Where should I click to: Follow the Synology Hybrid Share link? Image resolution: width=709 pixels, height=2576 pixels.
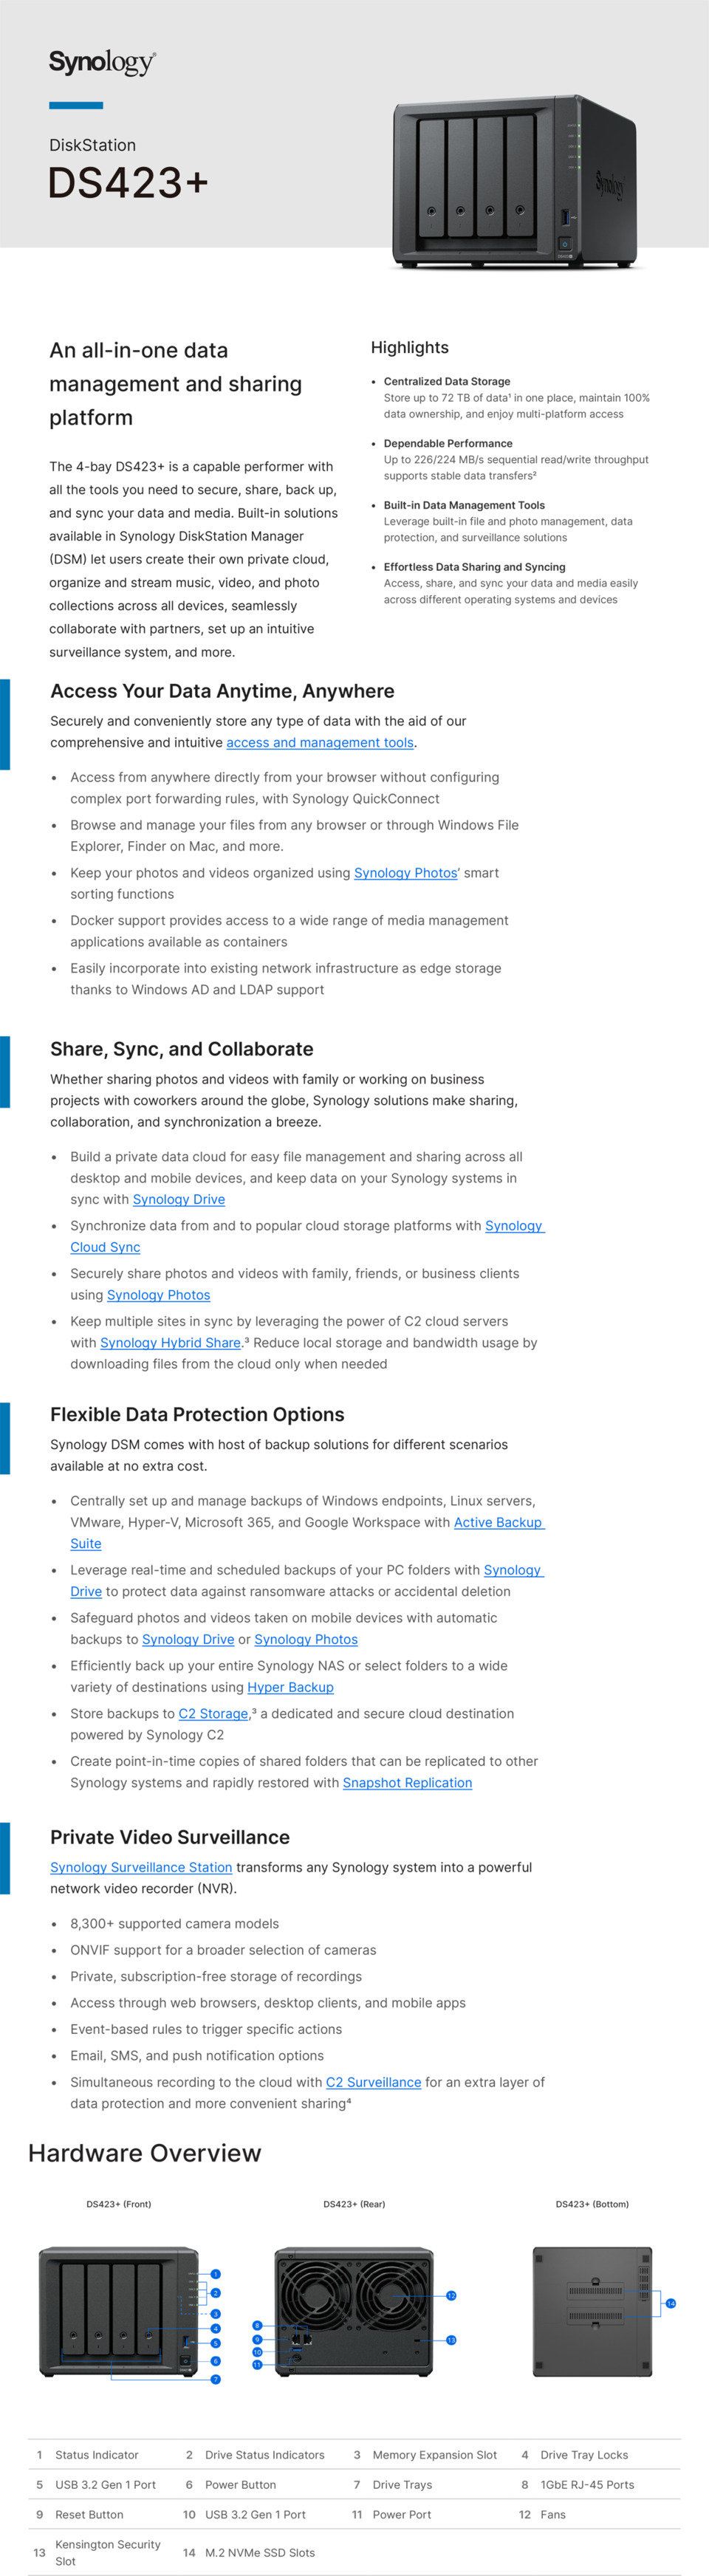(170, 1343)
